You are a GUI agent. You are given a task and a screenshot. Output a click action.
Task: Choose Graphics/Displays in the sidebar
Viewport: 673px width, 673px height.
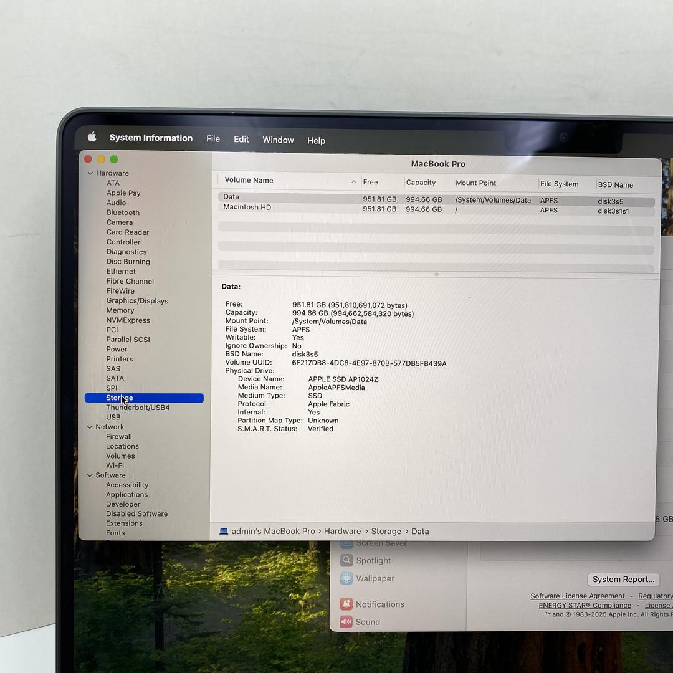pyautogui.click(x=137, y=301)
